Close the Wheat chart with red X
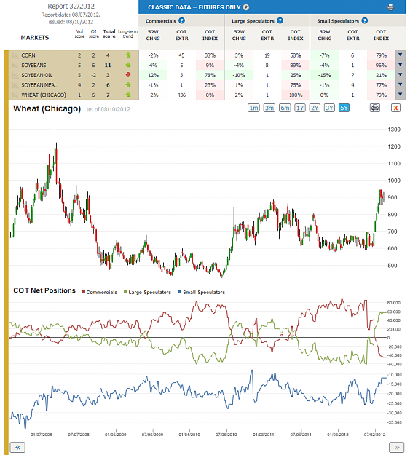 (395, 108)
